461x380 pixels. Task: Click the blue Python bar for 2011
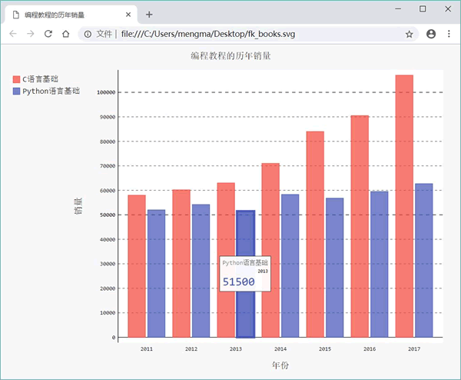pyautogui.click(x=157, y=273)
